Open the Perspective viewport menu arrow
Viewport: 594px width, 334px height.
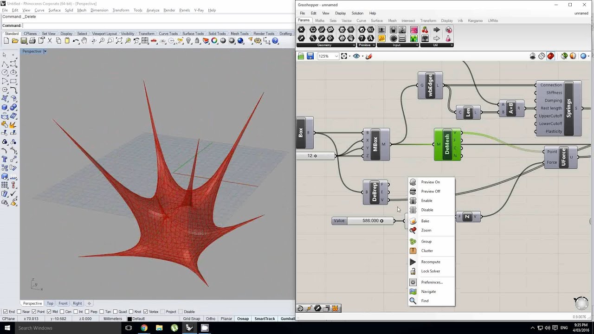(45, 51)
